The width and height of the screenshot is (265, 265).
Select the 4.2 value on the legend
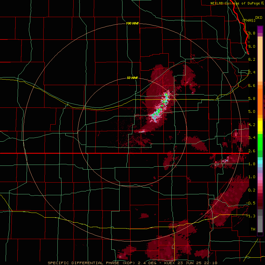pyautogui.click(x=252, y=125)
